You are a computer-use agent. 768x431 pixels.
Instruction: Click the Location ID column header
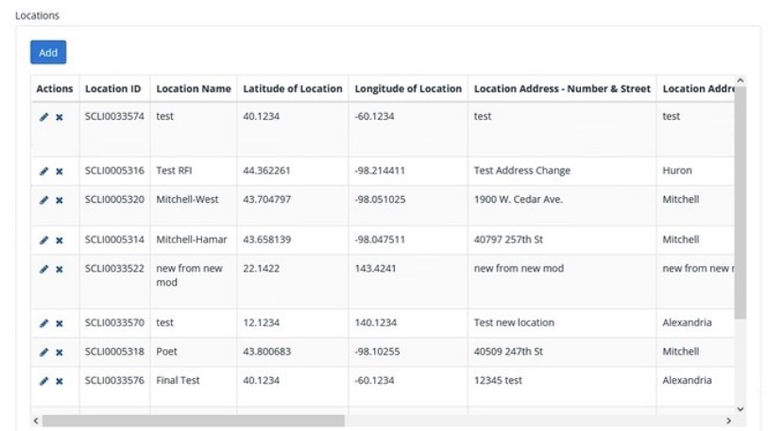[112, 89]
